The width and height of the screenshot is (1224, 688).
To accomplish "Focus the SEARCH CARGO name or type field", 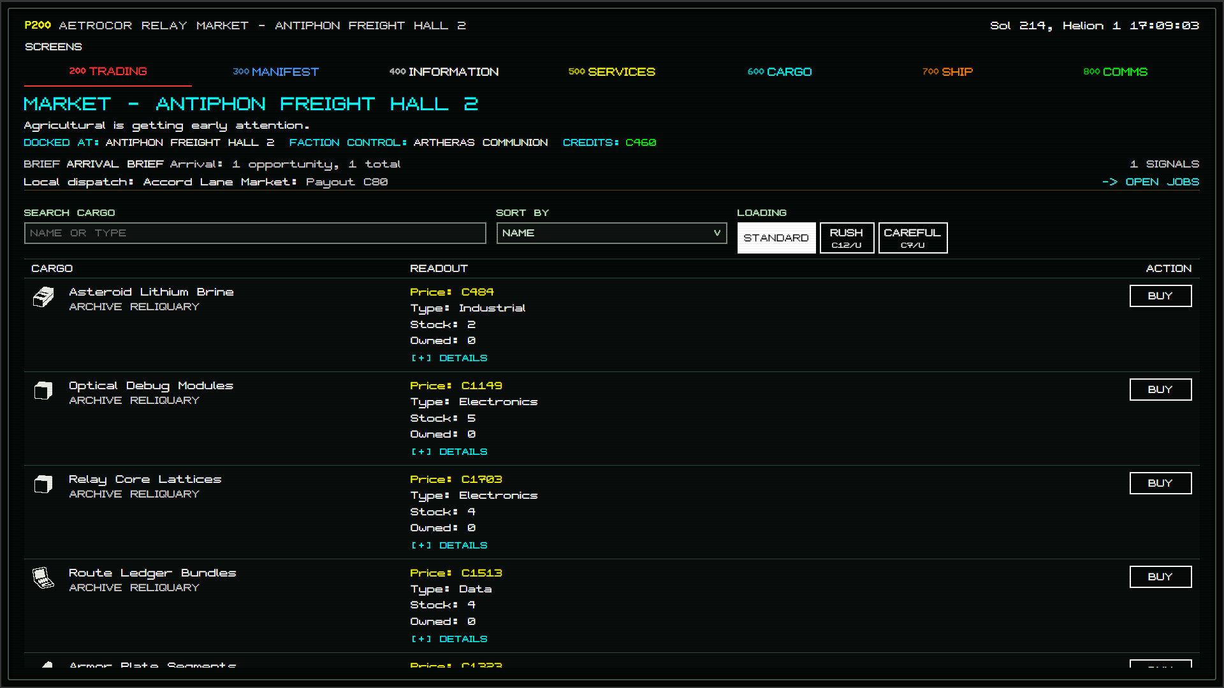I will tap(255, 233).
